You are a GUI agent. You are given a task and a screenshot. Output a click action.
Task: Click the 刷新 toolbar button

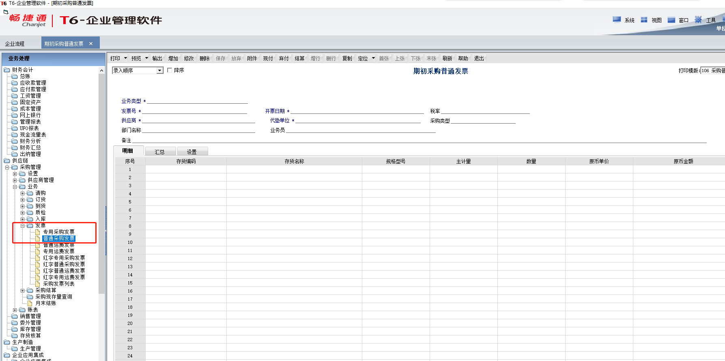point(447,58)
